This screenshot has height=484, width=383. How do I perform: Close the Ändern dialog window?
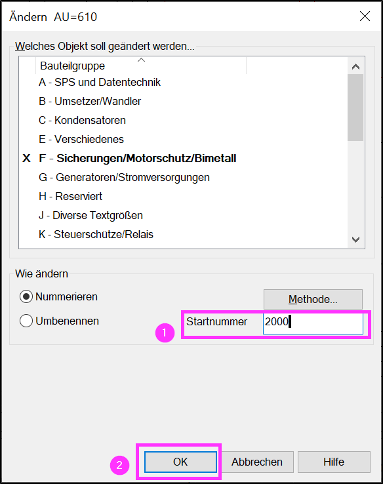pos(365,16)
